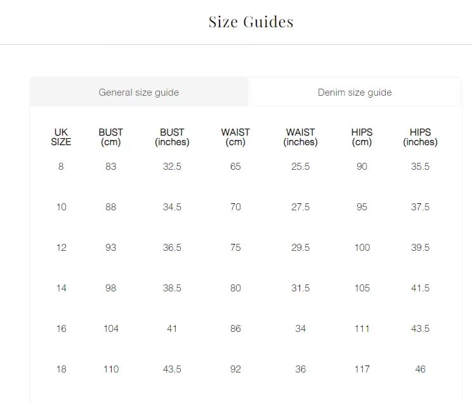The height and width of the screenshot is (413, 472).
Task: Select the UK size 16 row label
Action: coord(62,329)
